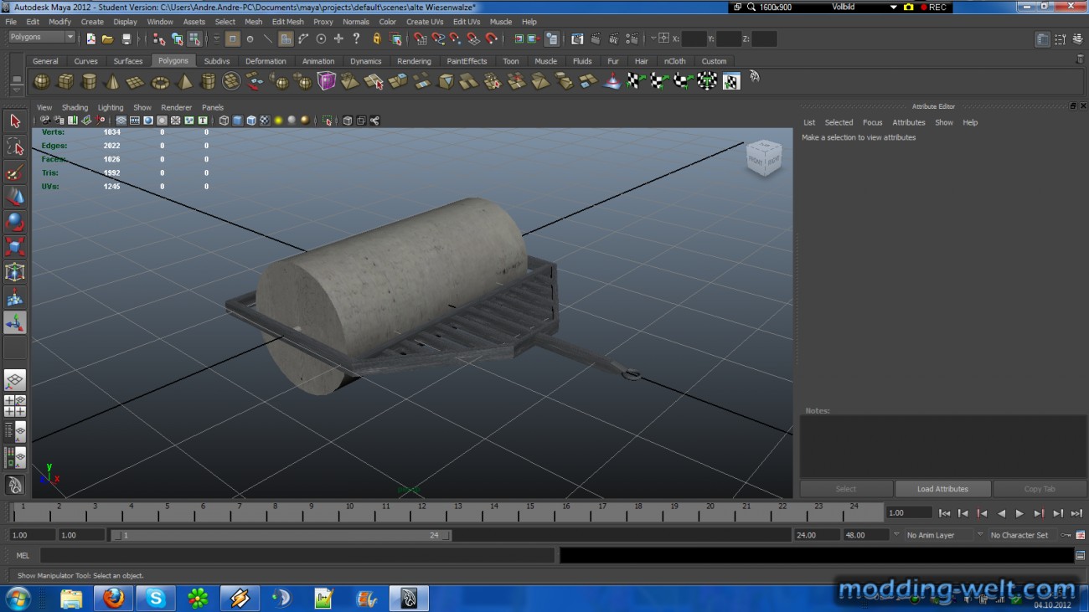Viewport: 1089px width, 612px height.
Task: Create a polygon sphere from shelf
Action: coord(40,81)
